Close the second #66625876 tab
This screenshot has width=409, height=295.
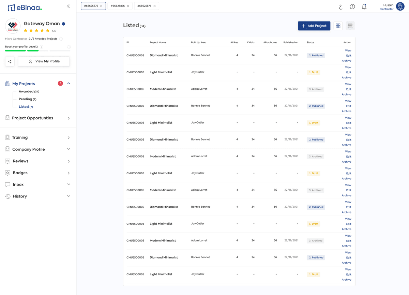point(128,6)
